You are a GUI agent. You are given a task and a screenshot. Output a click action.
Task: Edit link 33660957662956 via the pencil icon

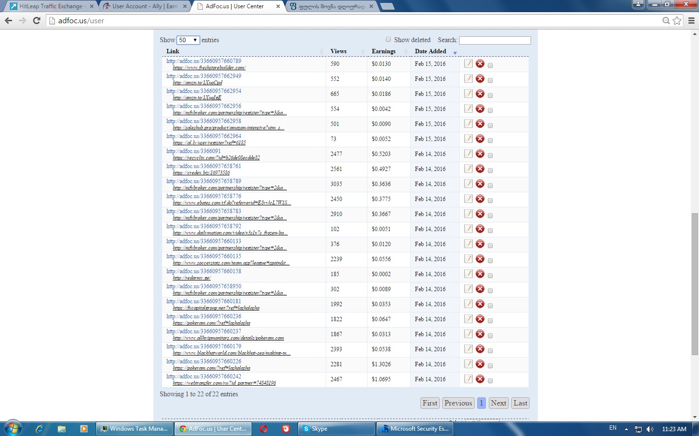coord(468,109)
